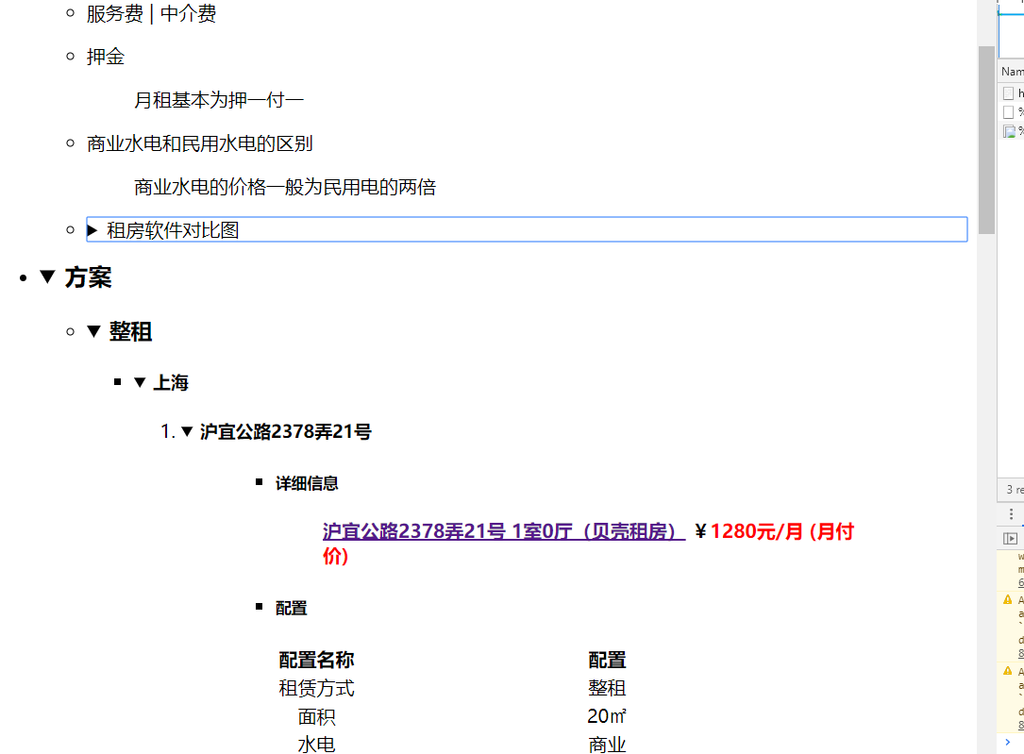Viewport: 1024px width, 754px height.
Task: Collapse the 沪宜公路2378弄21号 item triangle
Action: click(187, 431)
